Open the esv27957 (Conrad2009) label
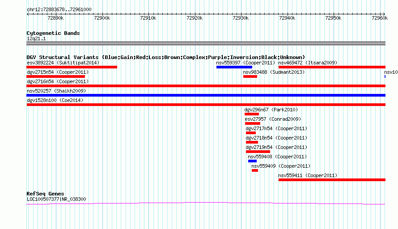Image resolution: width=398 pixels, height=229 pixels. (x=273, y=119)
